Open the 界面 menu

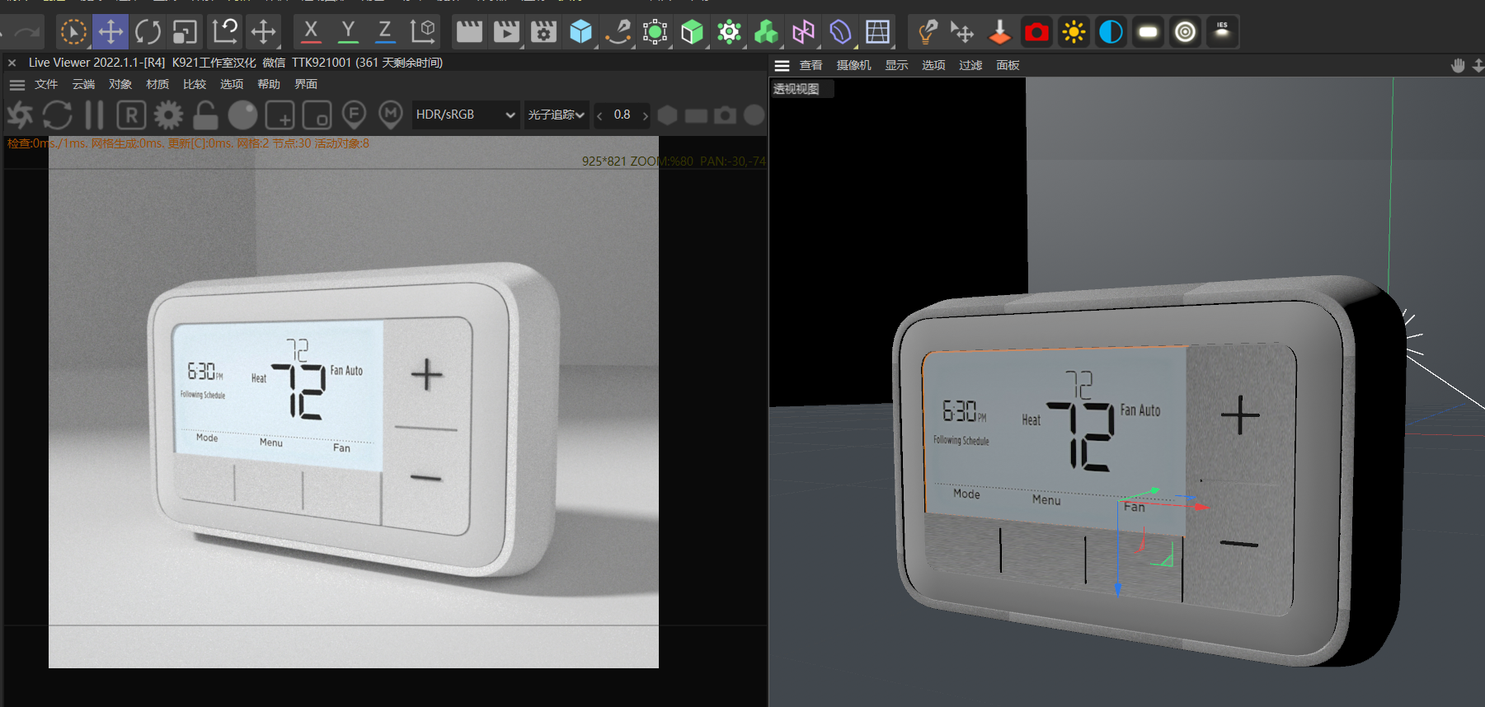click(306, 84)
